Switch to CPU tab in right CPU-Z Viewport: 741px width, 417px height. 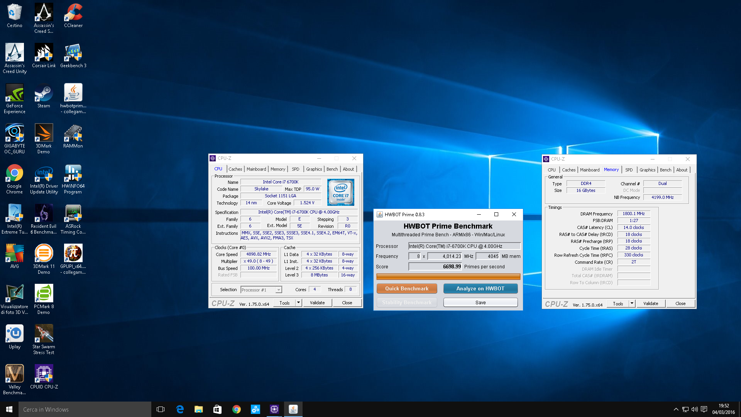point(552,170)
